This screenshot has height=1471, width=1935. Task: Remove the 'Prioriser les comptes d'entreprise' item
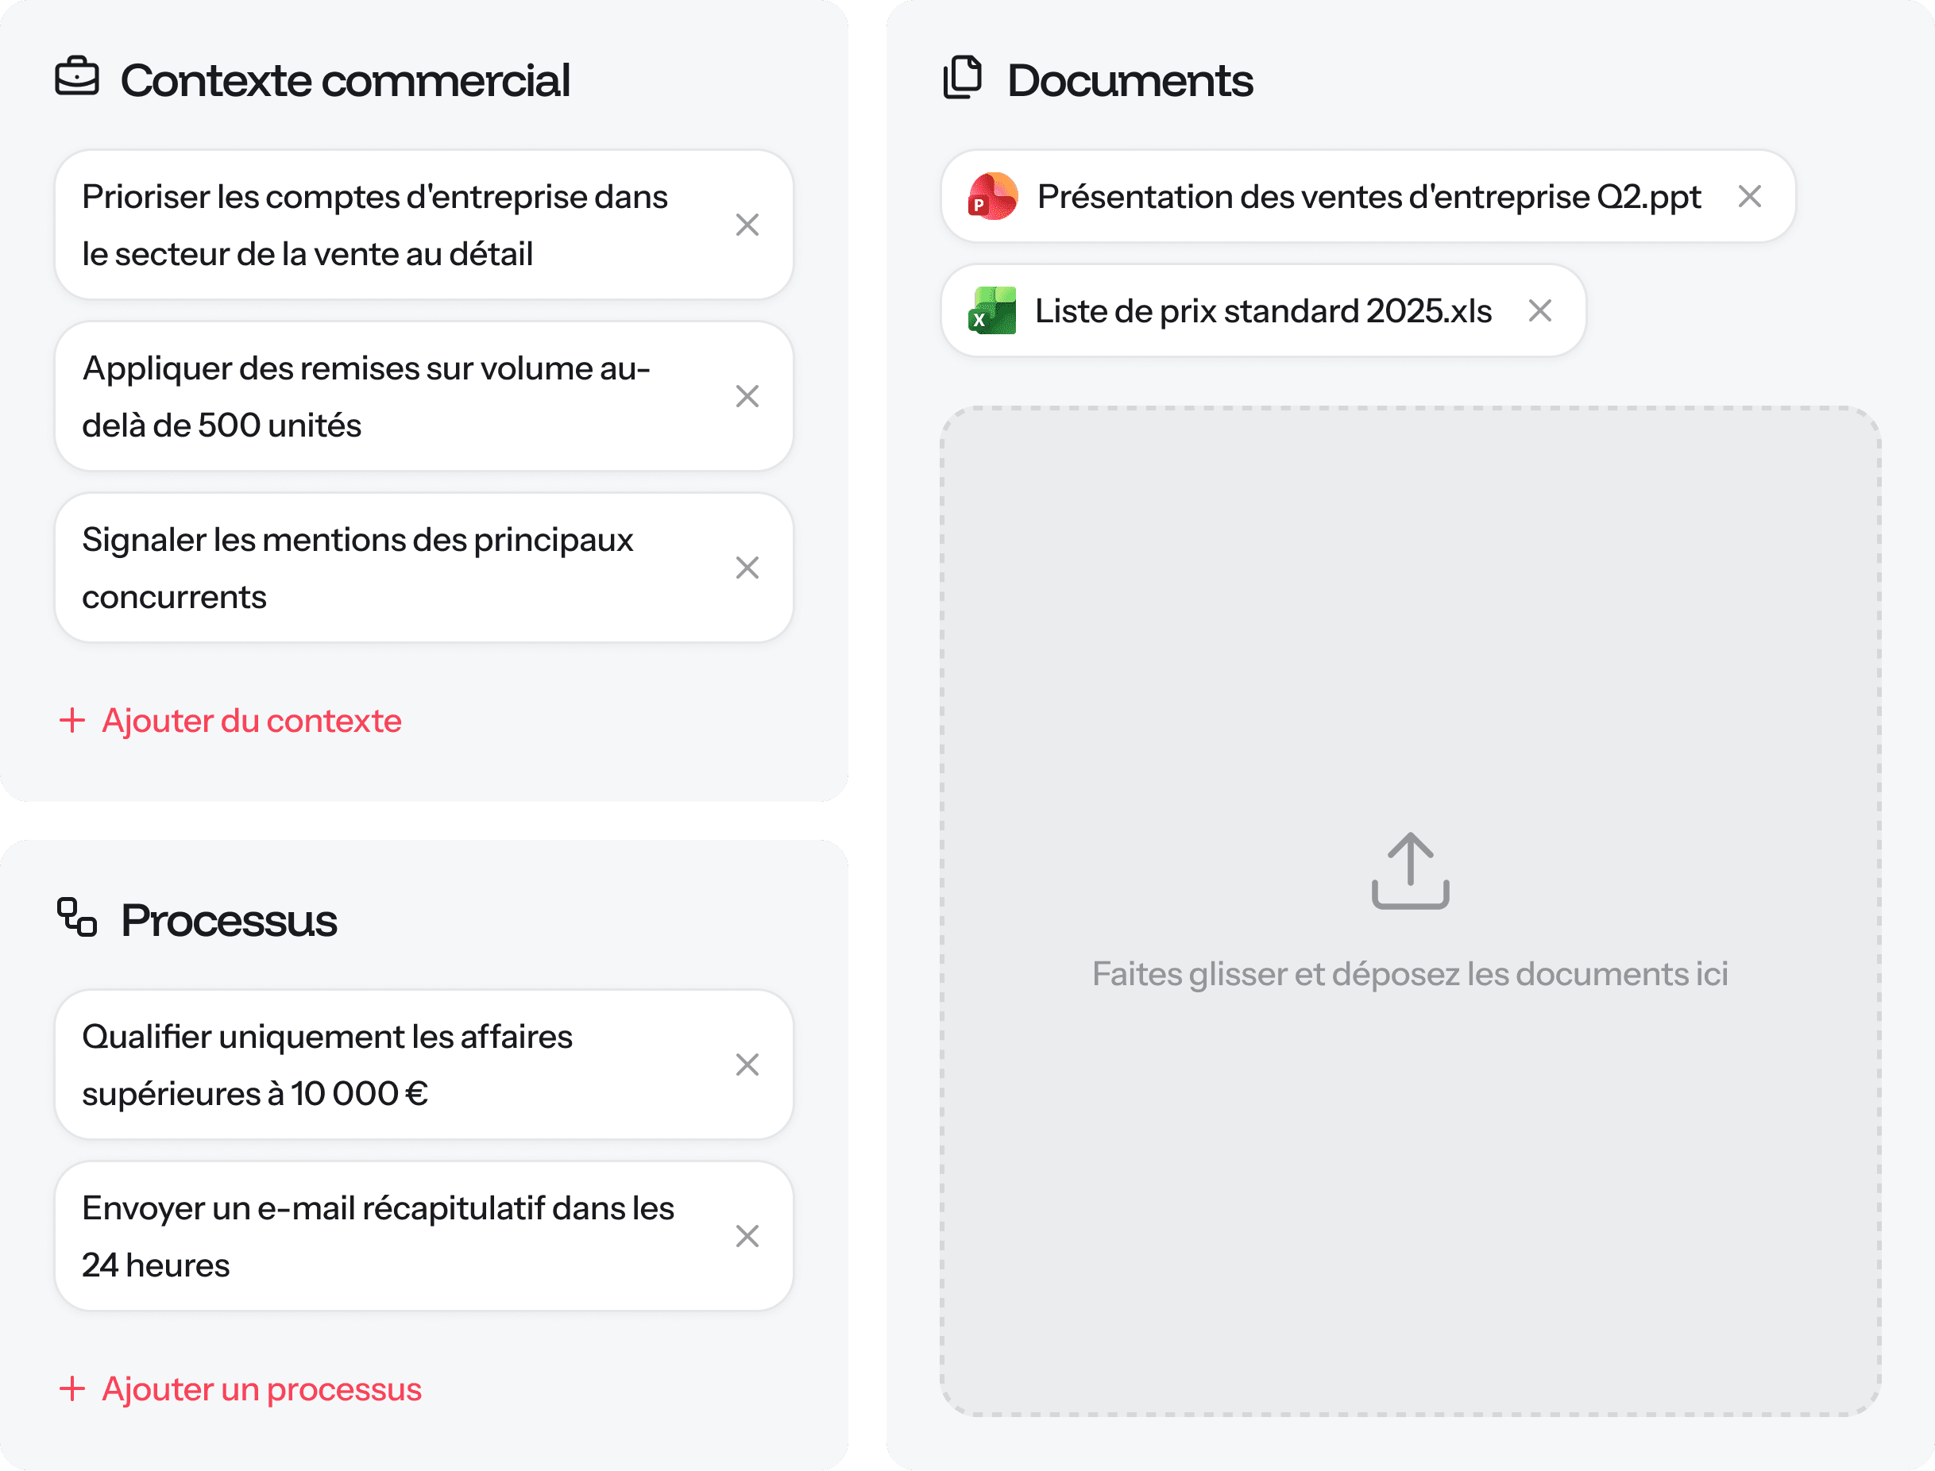(747, 225)
